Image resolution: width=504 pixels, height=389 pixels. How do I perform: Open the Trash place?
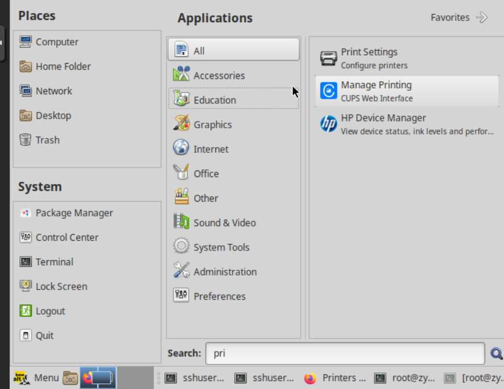(47, 140)
